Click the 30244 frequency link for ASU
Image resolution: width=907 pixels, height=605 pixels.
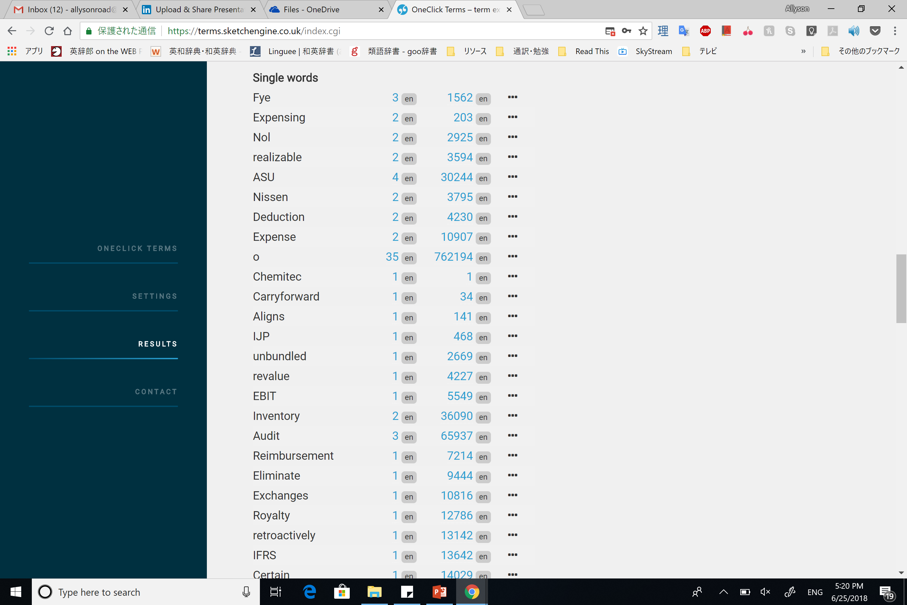pyautogui.click(x=456, y=177)
